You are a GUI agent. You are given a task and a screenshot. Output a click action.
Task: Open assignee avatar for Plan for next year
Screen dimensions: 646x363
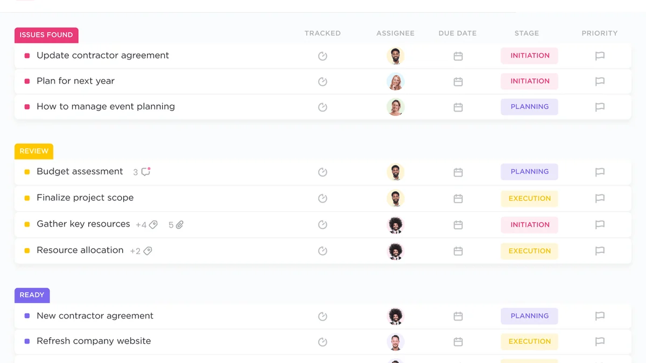tap(395, 82)
